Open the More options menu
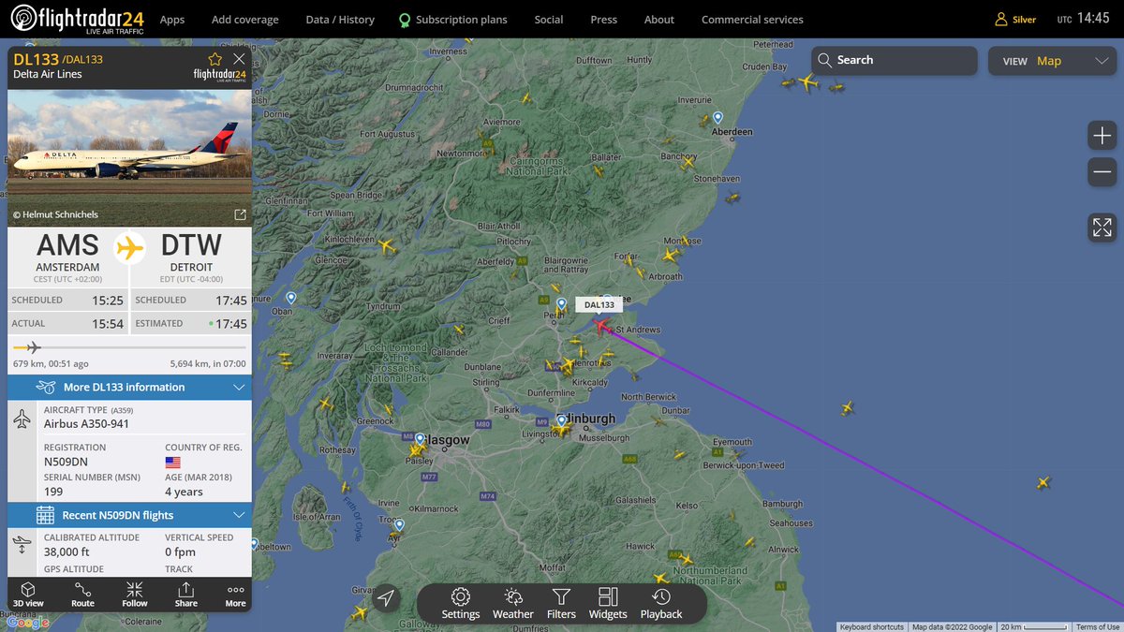Image resolution: width=1124 pixels, height=632 pixels. [x=236, y=595]
